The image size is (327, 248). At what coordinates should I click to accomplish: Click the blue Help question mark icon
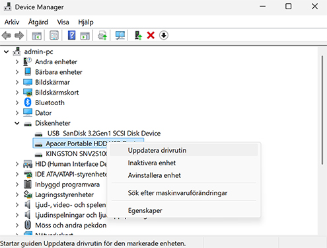click(x=71, y=35)
